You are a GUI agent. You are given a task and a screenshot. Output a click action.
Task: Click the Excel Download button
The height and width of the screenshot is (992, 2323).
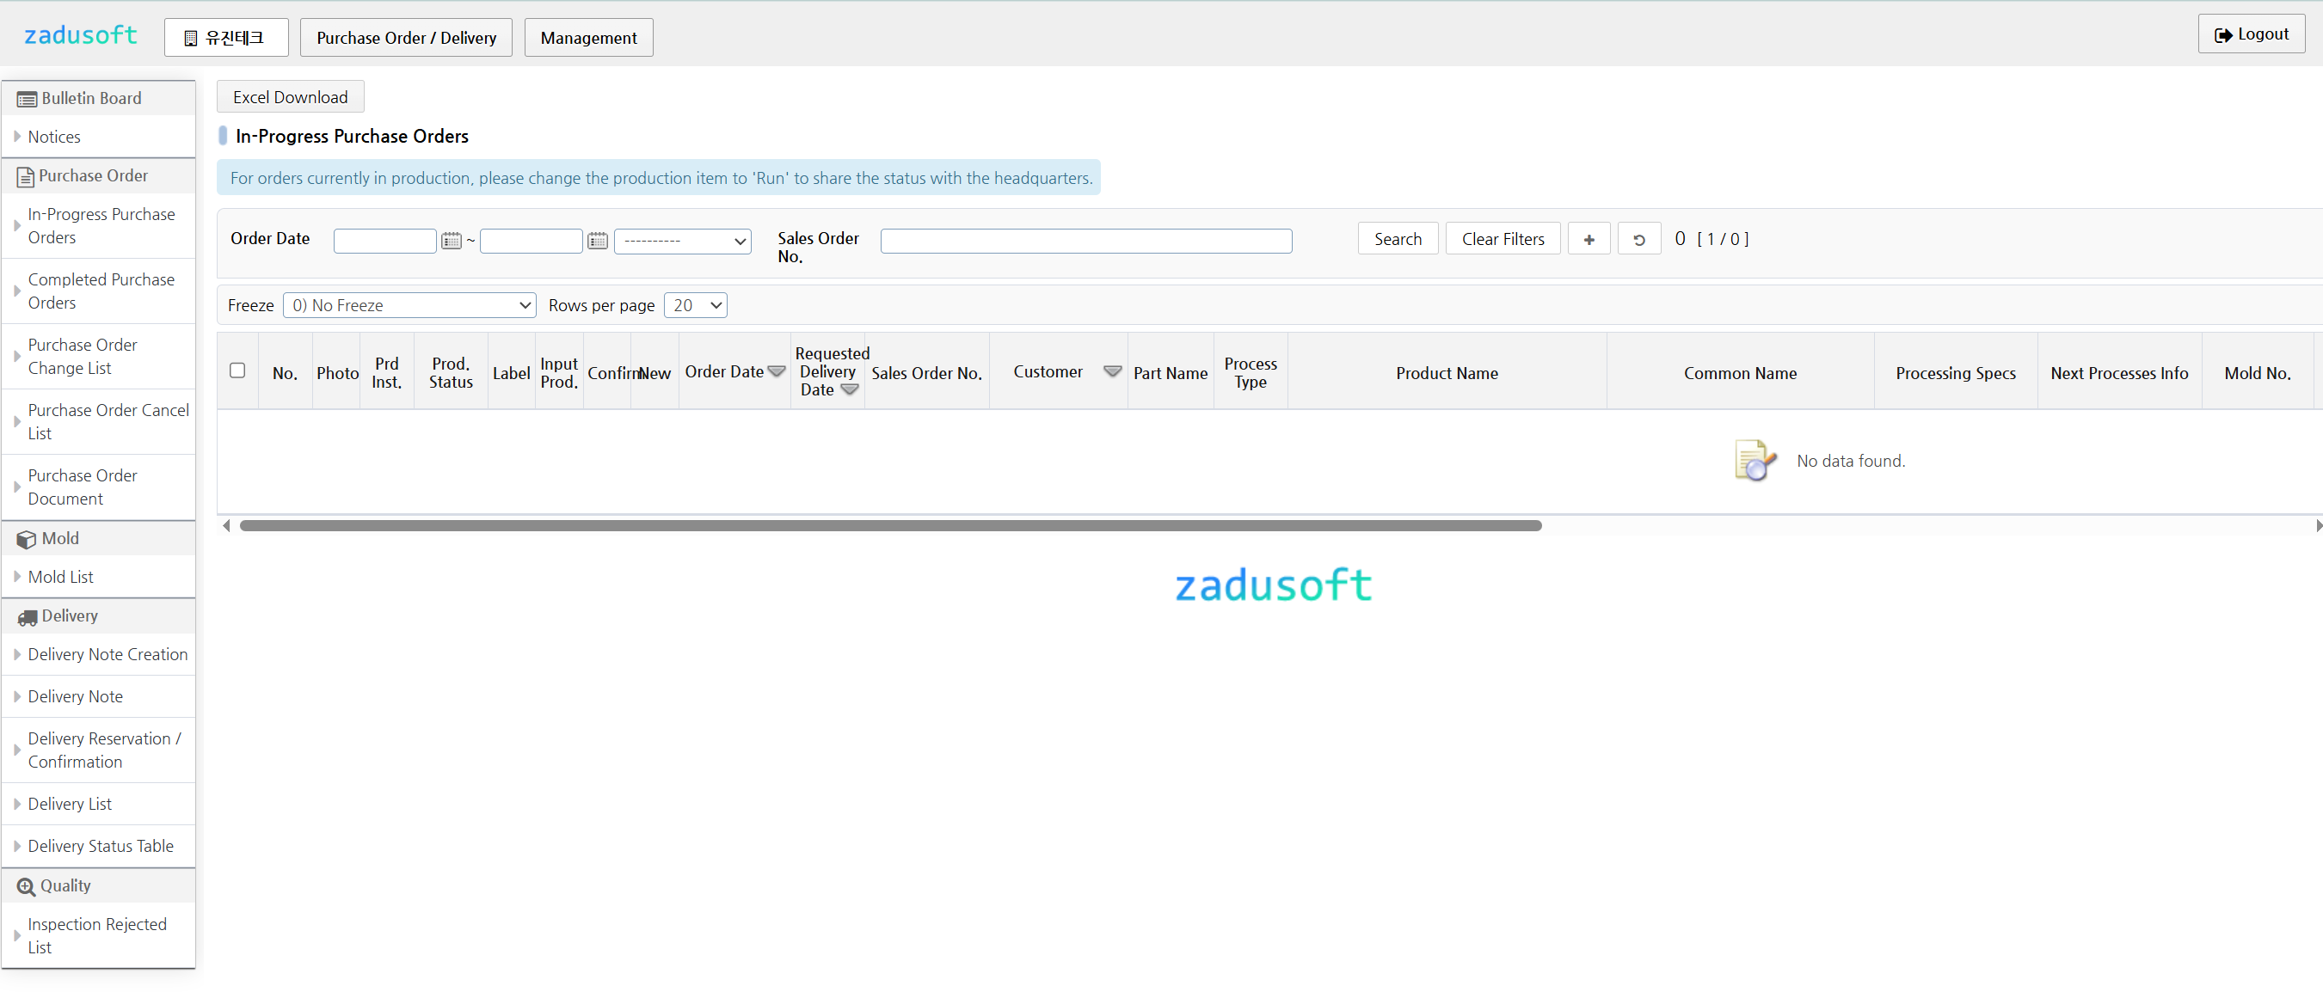pos(290,97)
